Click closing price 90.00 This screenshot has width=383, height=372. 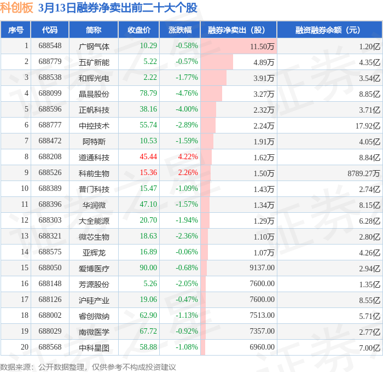tap(148, 268)
